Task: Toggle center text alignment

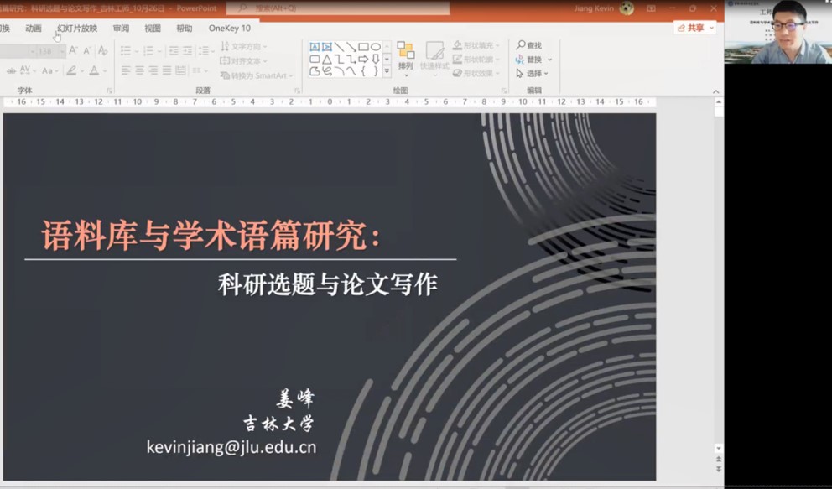Action: click(139, 71)
